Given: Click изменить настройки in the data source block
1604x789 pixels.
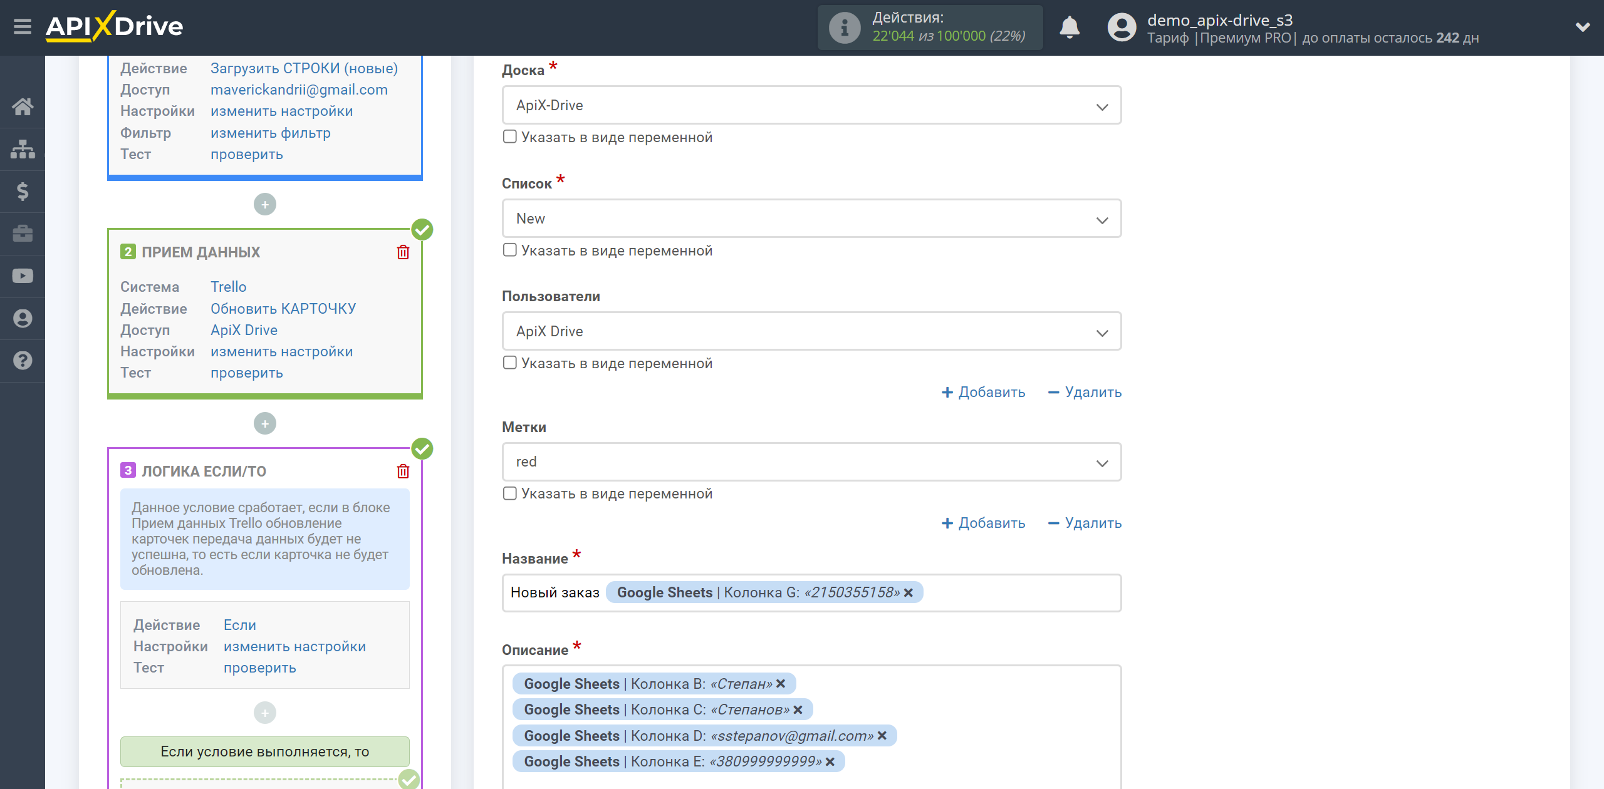Looking at the screenshot, I should [281, 111].
